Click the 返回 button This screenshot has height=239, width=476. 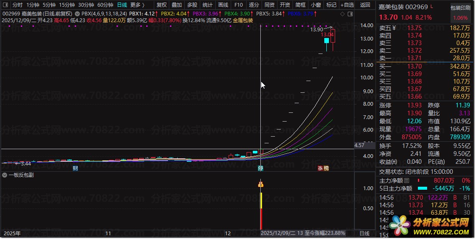365,5
